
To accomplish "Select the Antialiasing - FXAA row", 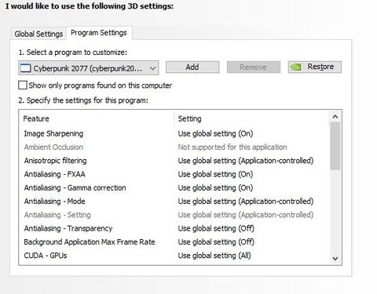I will pyautogui.click(x=174, y=174).
